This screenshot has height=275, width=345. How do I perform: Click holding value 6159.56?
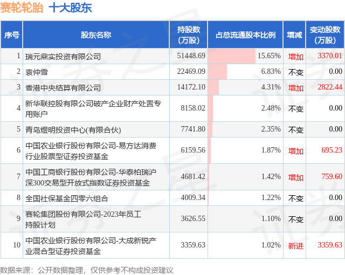tap(193, 150)
